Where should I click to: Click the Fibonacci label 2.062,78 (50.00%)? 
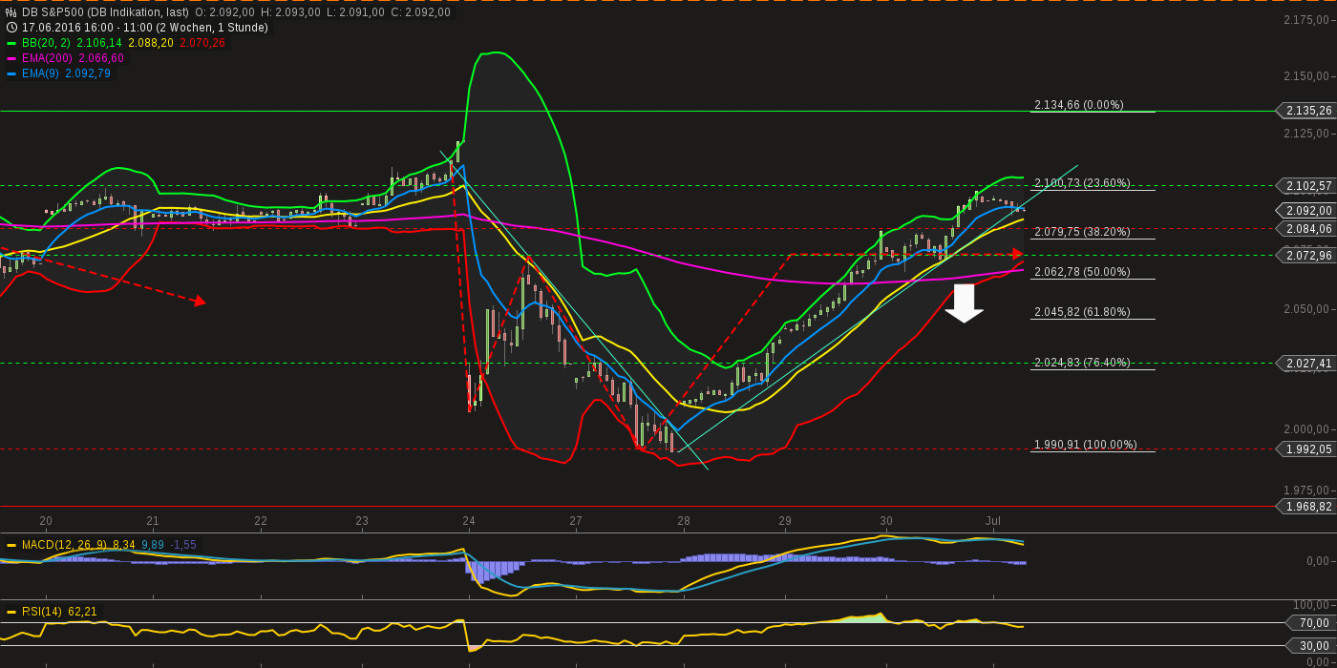click(1082, 272)
